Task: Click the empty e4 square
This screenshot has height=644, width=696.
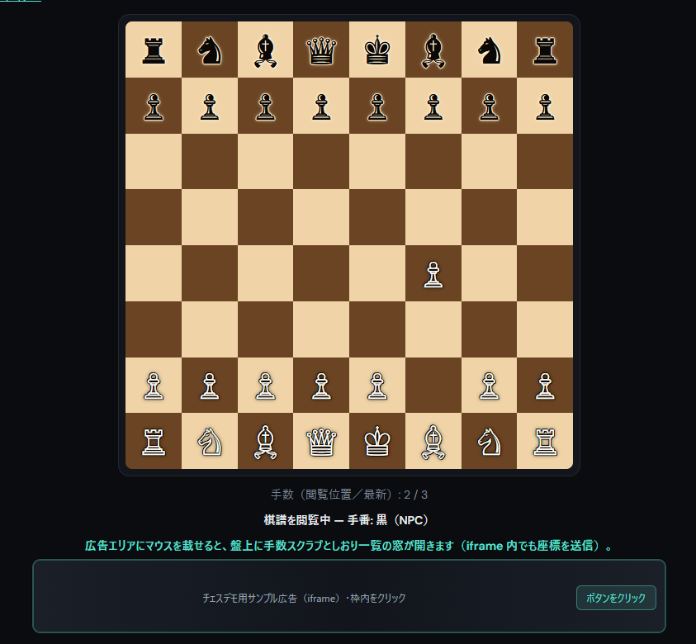Action: pos(377,273)
